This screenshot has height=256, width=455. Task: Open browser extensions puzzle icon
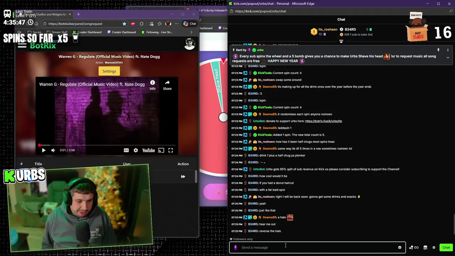[141, 24]
